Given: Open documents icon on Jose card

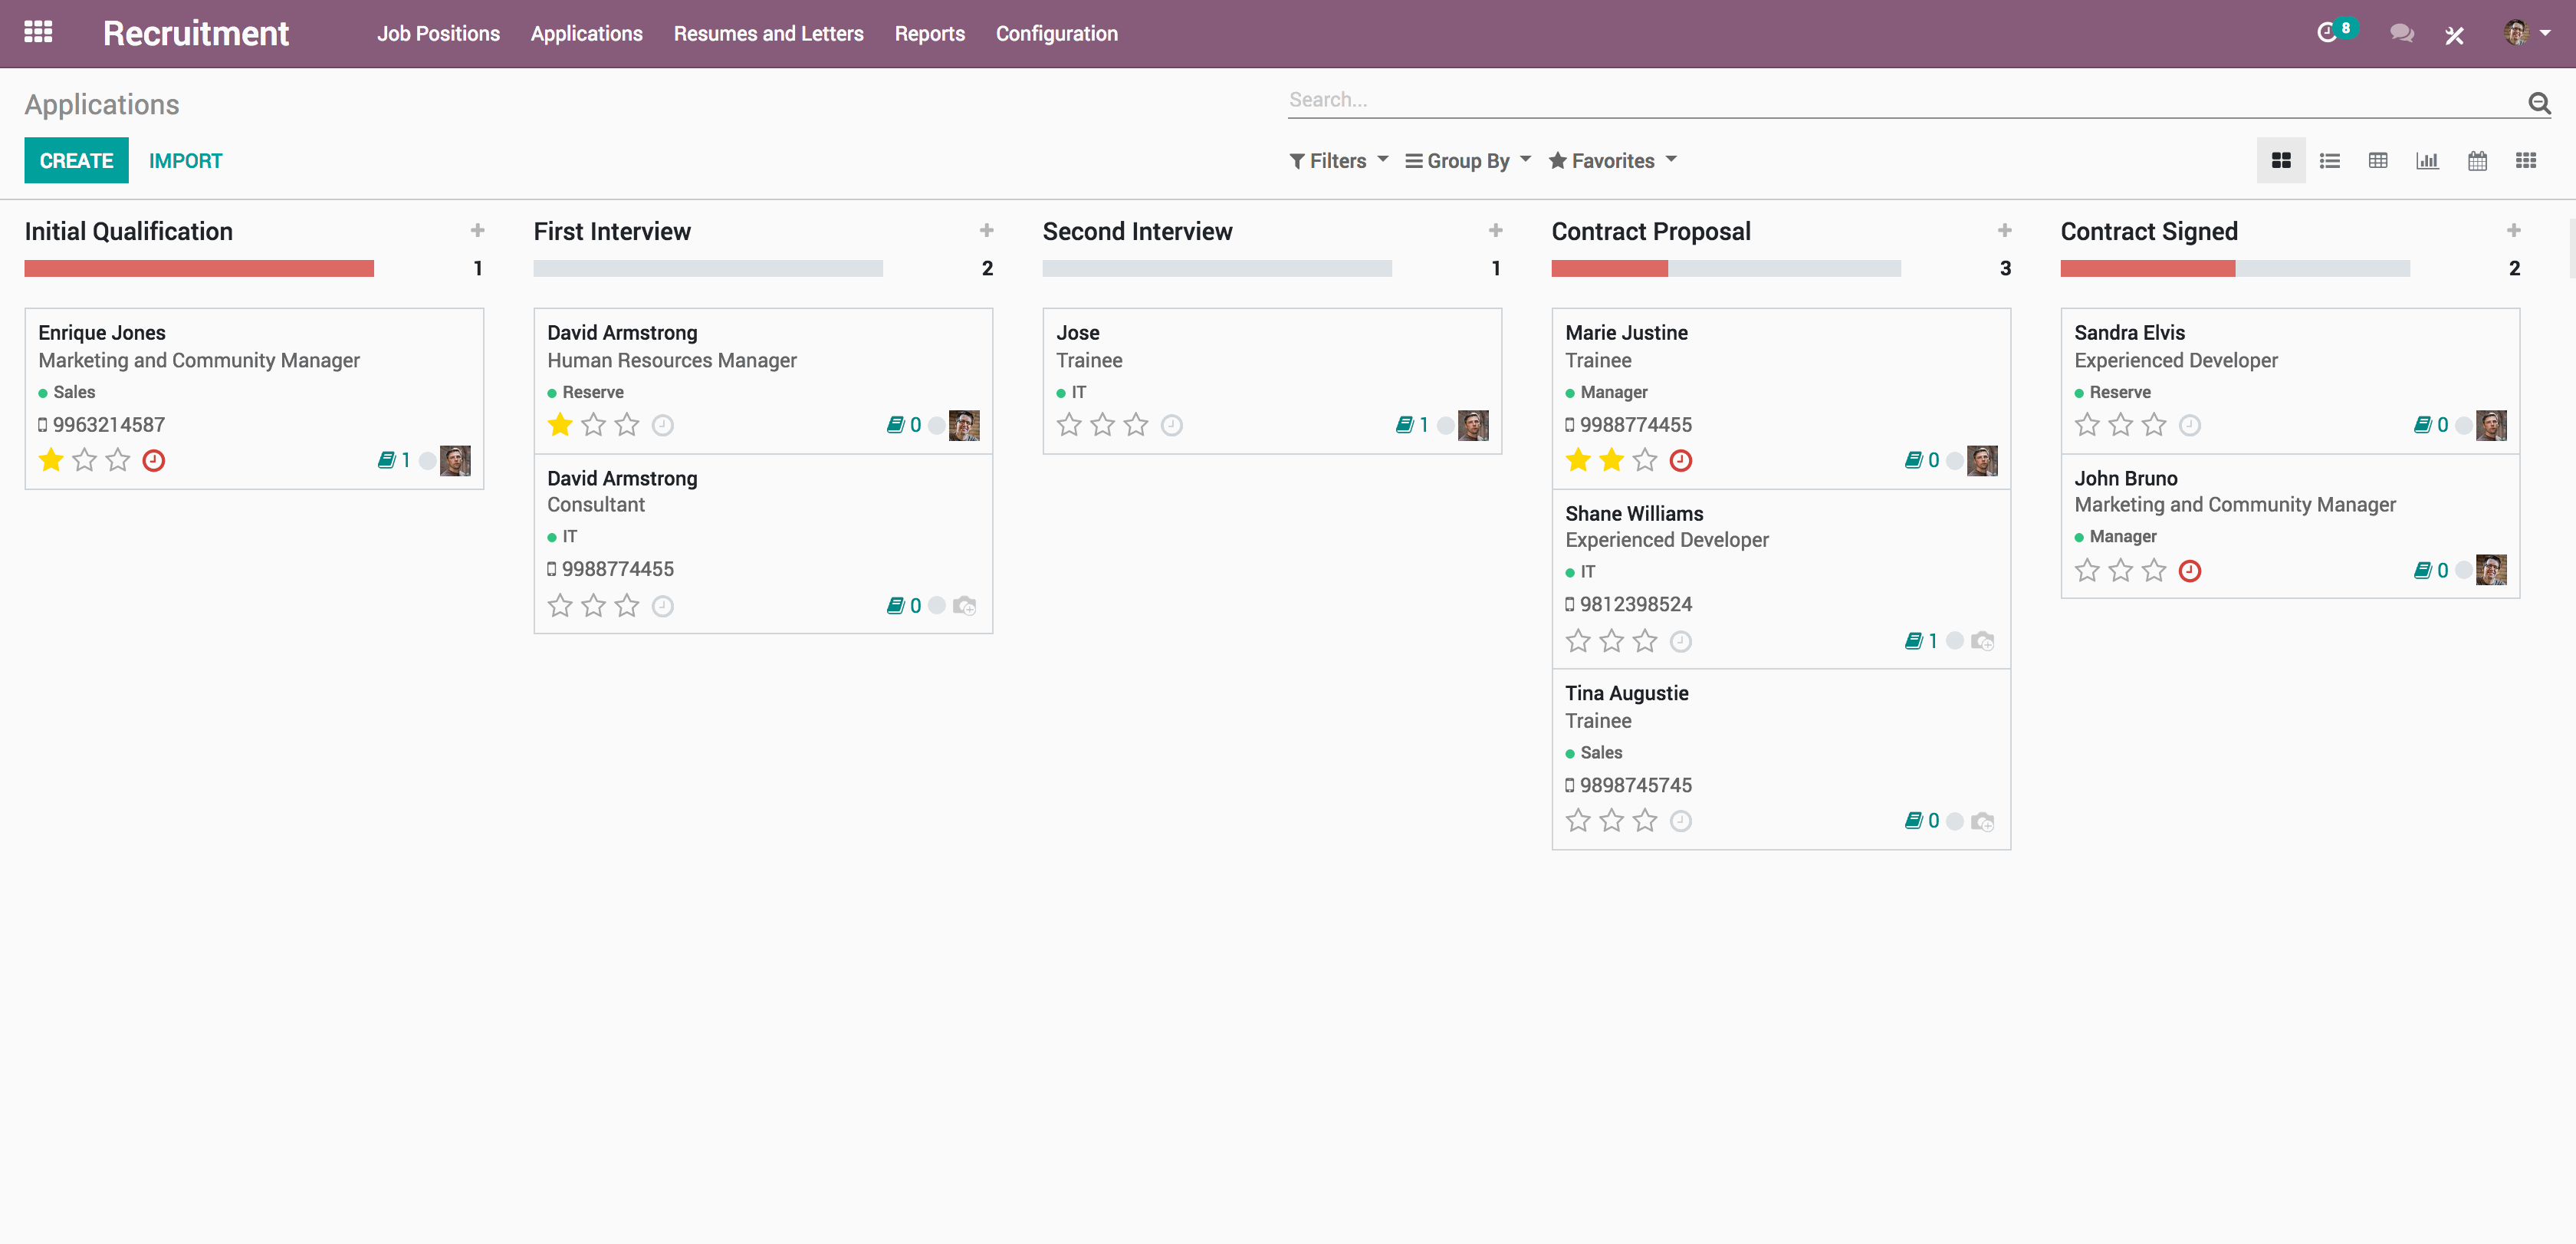Looking at the screenshot, I should (1404, 426).
